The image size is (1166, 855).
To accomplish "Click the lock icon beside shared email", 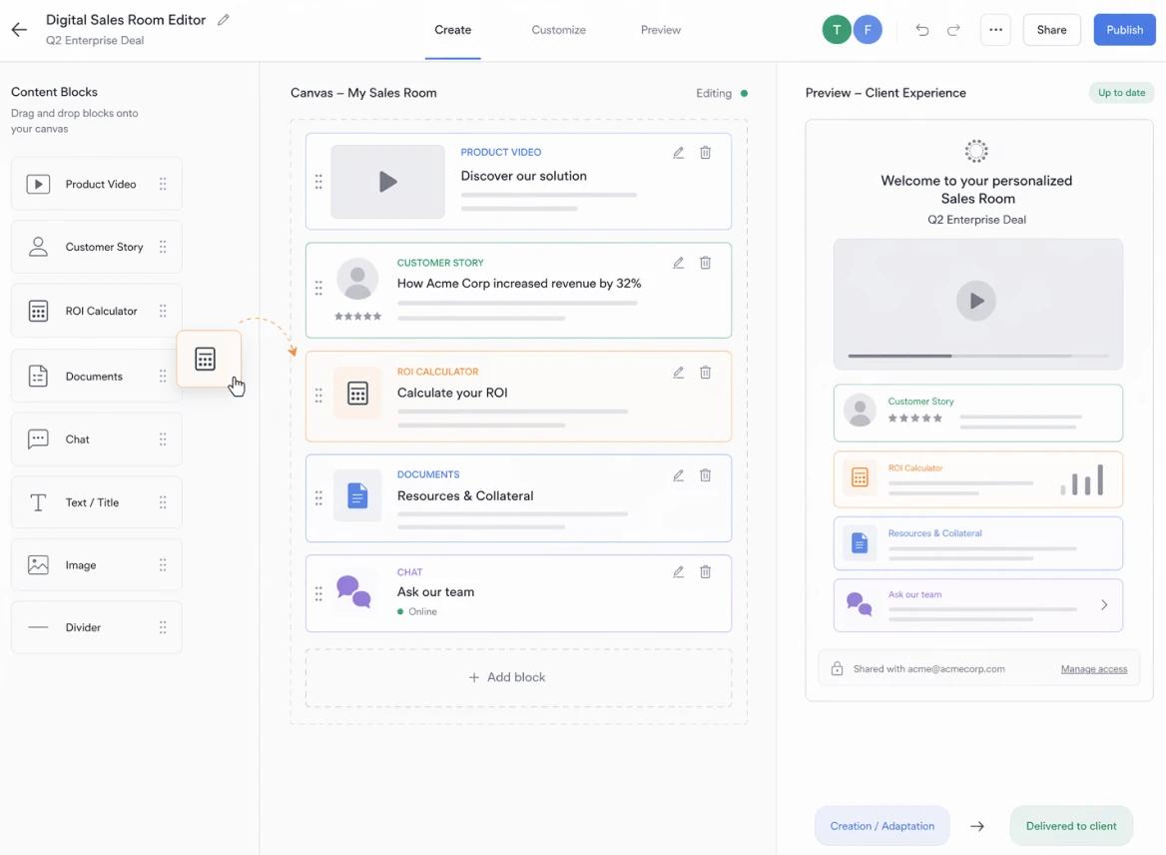I will point(837,668).
